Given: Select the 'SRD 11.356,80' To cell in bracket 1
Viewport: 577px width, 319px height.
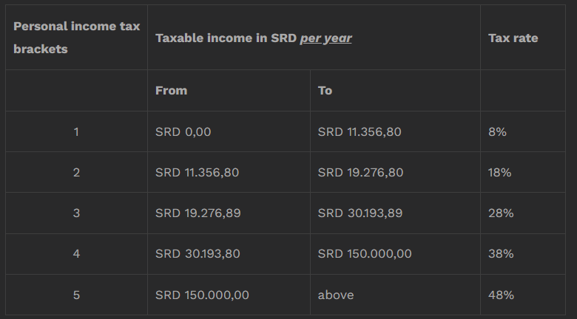Looking at the screenshot, I should click(x=395, y=131).
